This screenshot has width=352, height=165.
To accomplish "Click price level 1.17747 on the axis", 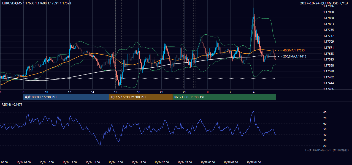I will pyautogui.click(x=329, y=36).
